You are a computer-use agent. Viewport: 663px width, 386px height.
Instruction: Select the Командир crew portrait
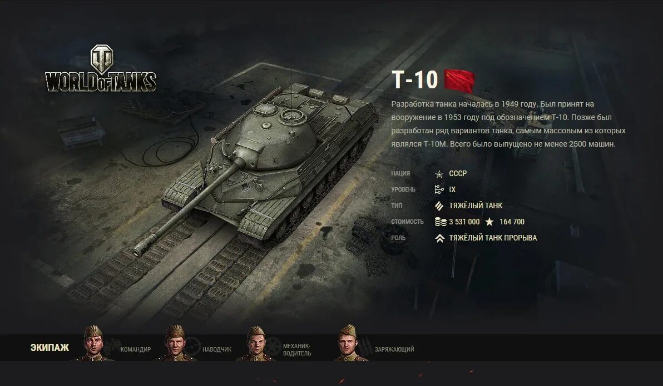94,343
